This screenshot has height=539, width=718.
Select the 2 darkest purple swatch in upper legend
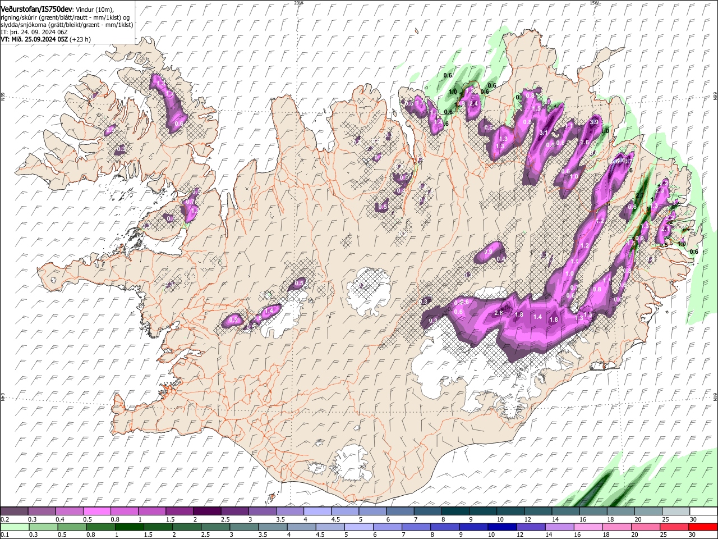point(207,511)
